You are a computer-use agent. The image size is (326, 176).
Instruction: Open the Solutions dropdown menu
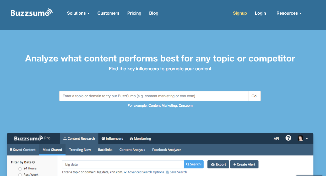click(x=78, y=13)
